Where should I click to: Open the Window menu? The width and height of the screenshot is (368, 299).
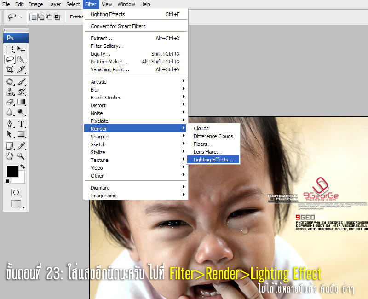[126, 4]
